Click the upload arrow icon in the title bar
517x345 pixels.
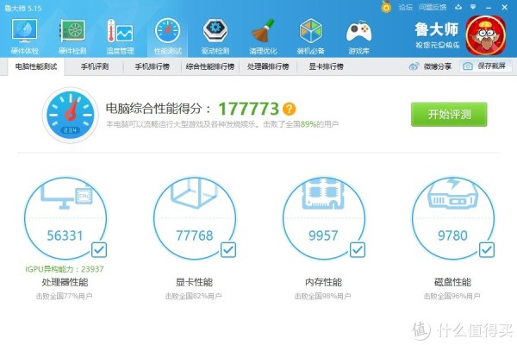(458, 7)
